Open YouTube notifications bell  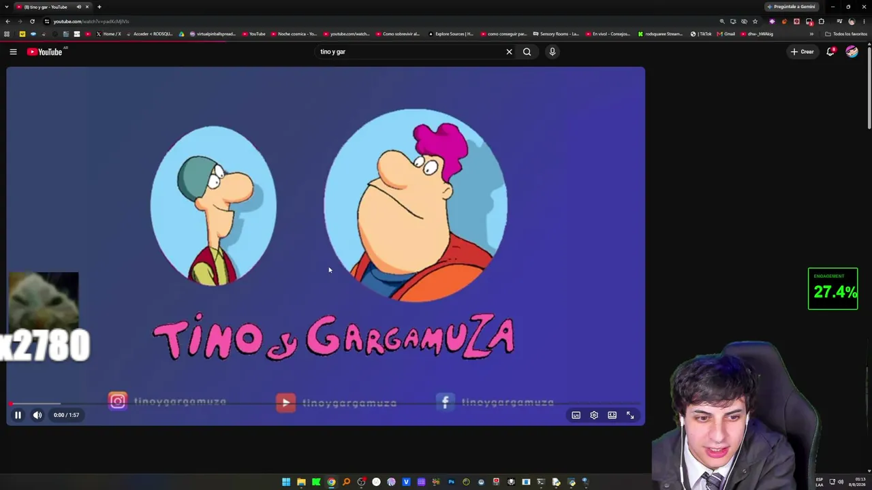(x=830, y=52)
